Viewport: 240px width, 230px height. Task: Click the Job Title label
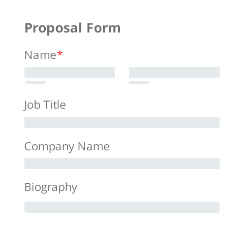[x=45, y=105]
